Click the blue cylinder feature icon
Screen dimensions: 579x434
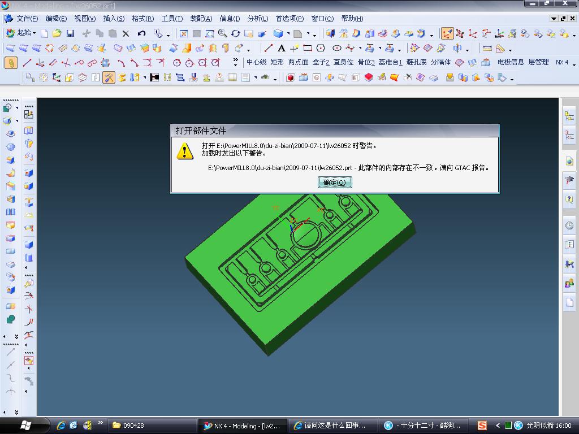click(29, 257)
